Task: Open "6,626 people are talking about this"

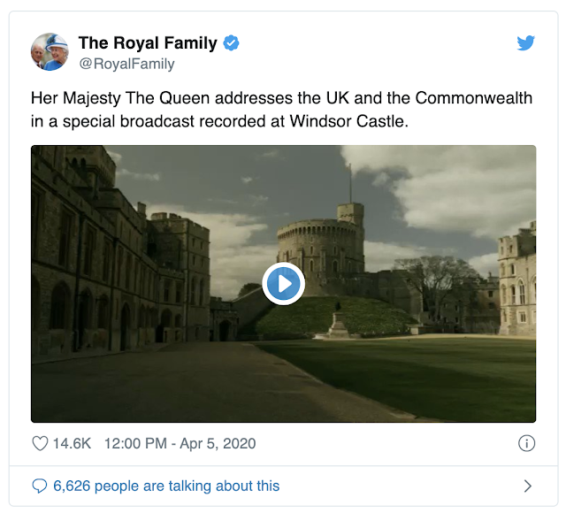Action: pyautogui.click(x=166, y=486)
